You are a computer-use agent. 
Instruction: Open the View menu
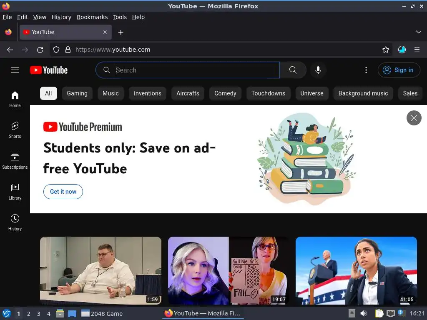pos(40,17)
